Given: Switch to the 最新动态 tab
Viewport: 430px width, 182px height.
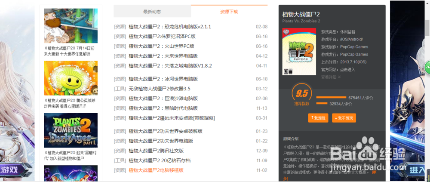Looking at the screenshot, I should pos(152,12).
